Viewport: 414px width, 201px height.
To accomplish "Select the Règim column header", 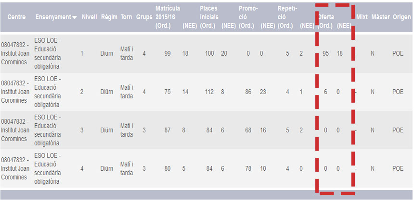I will coord(109,17).
